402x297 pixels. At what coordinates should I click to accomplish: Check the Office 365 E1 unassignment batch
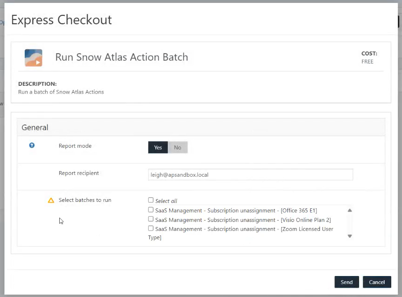[x=151, y=209]
